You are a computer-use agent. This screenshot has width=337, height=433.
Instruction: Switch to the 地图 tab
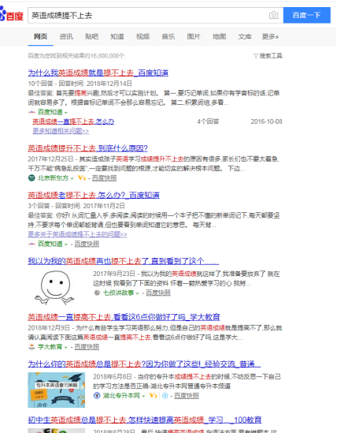220,36
